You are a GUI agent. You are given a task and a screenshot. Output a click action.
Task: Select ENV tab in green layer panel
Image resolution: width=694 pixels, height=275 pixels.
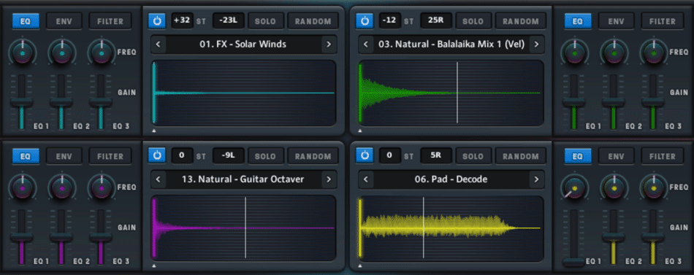(616, 20)
